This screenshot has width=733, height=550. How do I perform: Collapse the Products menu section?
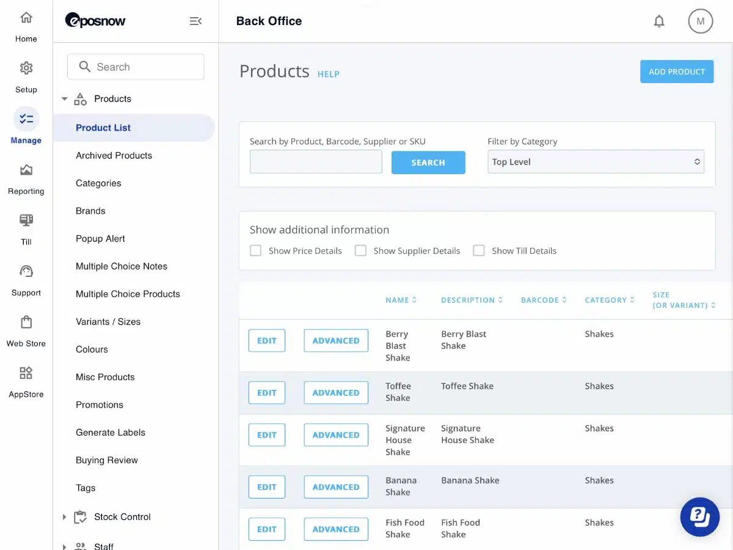65,99
